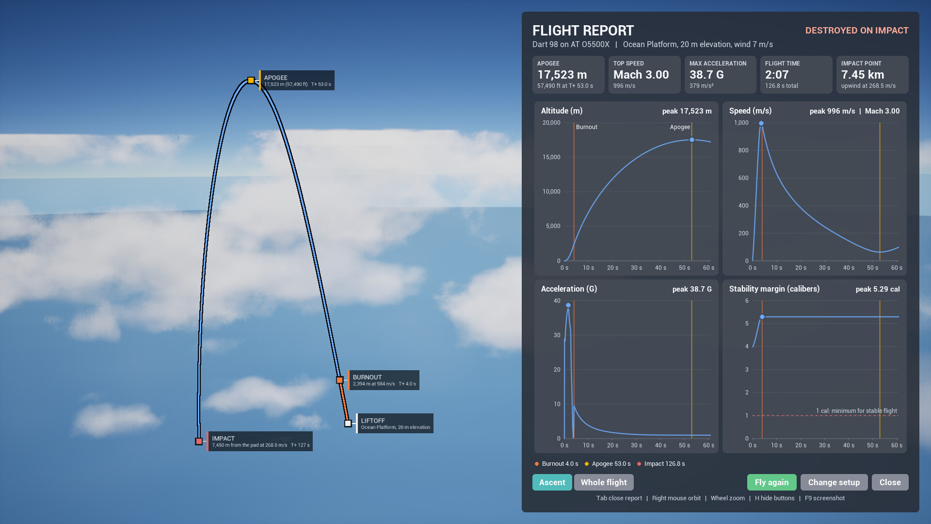Click the Acceleration (G) chart title
The height and width of the screenshot is (524, 931).
pos(569,289)
